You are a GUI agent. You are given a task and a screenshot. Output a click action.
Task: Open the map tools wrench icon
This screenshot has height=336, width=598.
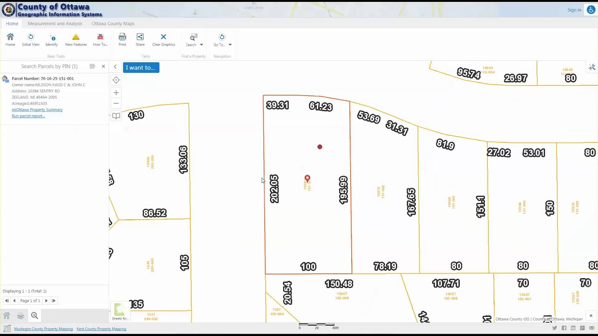[x=592, y=67]
